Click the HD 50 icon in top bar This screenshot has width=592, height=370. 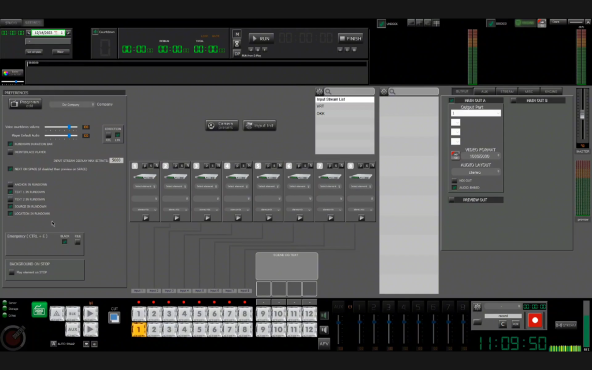542,23
